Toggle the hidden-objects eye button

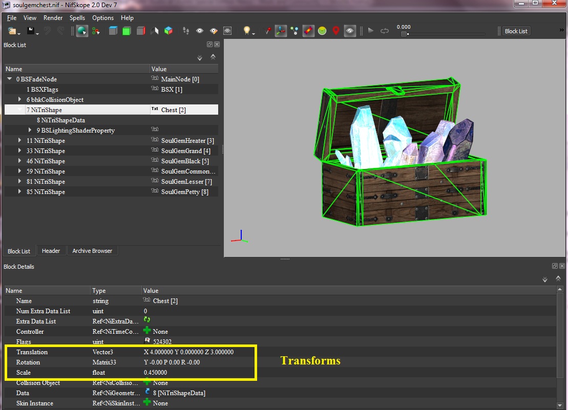[350, 31]
